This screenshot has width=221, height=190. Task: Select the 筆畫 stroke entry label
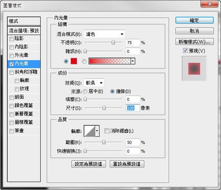click(19, 131)
